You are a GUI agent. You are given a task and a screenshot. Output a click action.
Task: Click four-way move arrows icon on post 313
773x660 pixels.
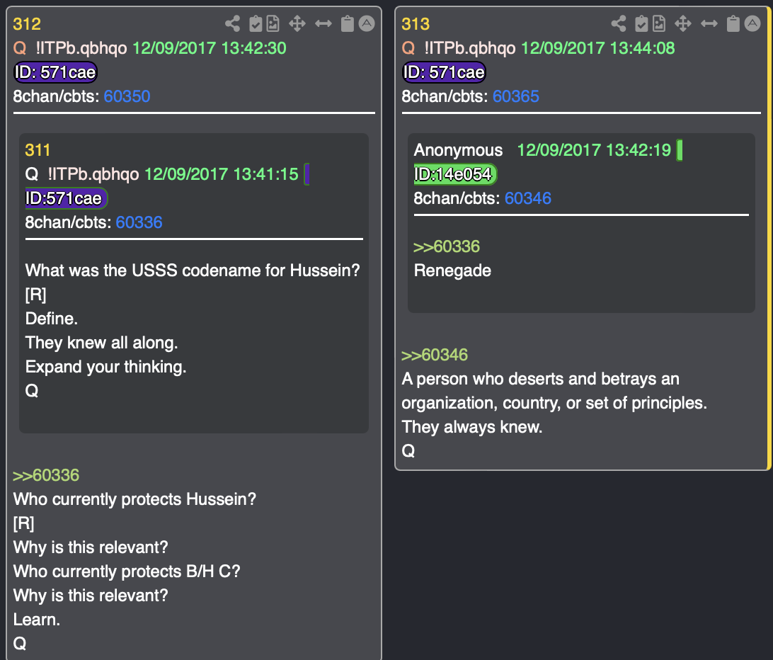coord(683,24)
